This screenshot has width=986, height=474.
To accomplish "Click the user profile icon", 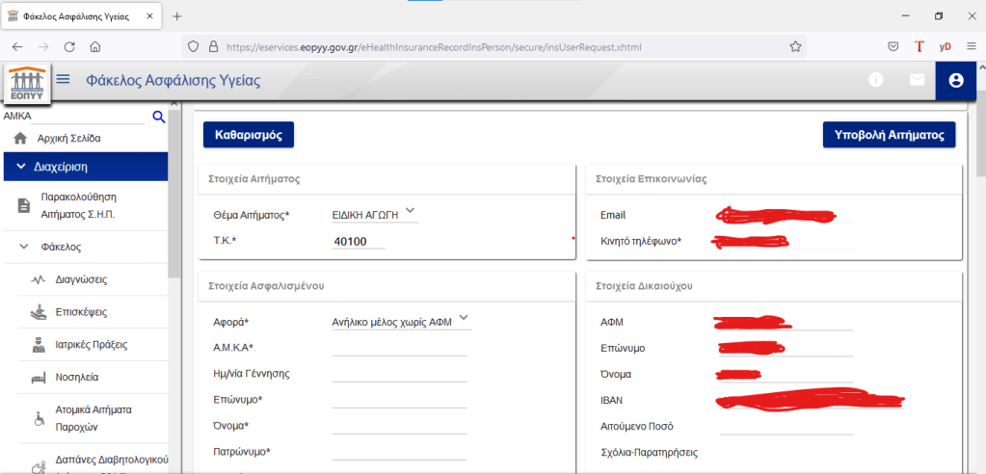I will (x=955, y=81).
